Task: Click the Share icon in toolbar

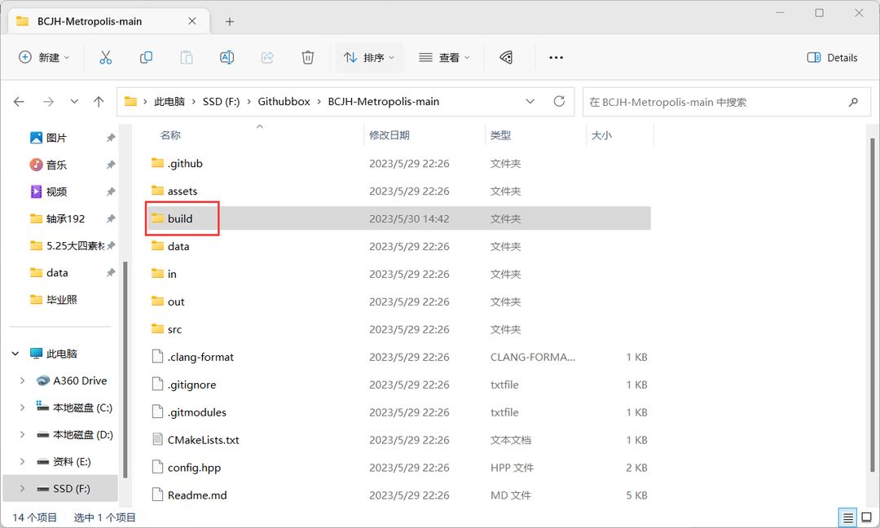Action: 268,57
